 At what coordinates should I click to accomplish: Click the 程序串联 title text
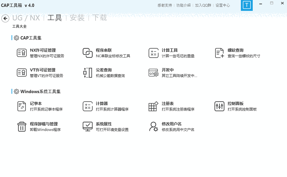pyautogui.click(x=104, y=50)
